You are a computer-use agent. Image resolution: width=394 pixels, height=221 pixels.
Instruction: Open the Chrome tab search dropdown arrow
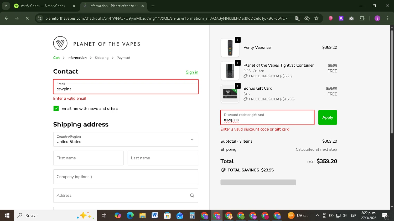pos(6,6)
